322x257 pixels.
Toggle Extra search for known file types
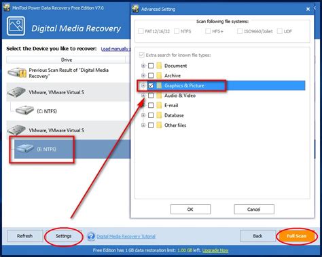(141, 55)
